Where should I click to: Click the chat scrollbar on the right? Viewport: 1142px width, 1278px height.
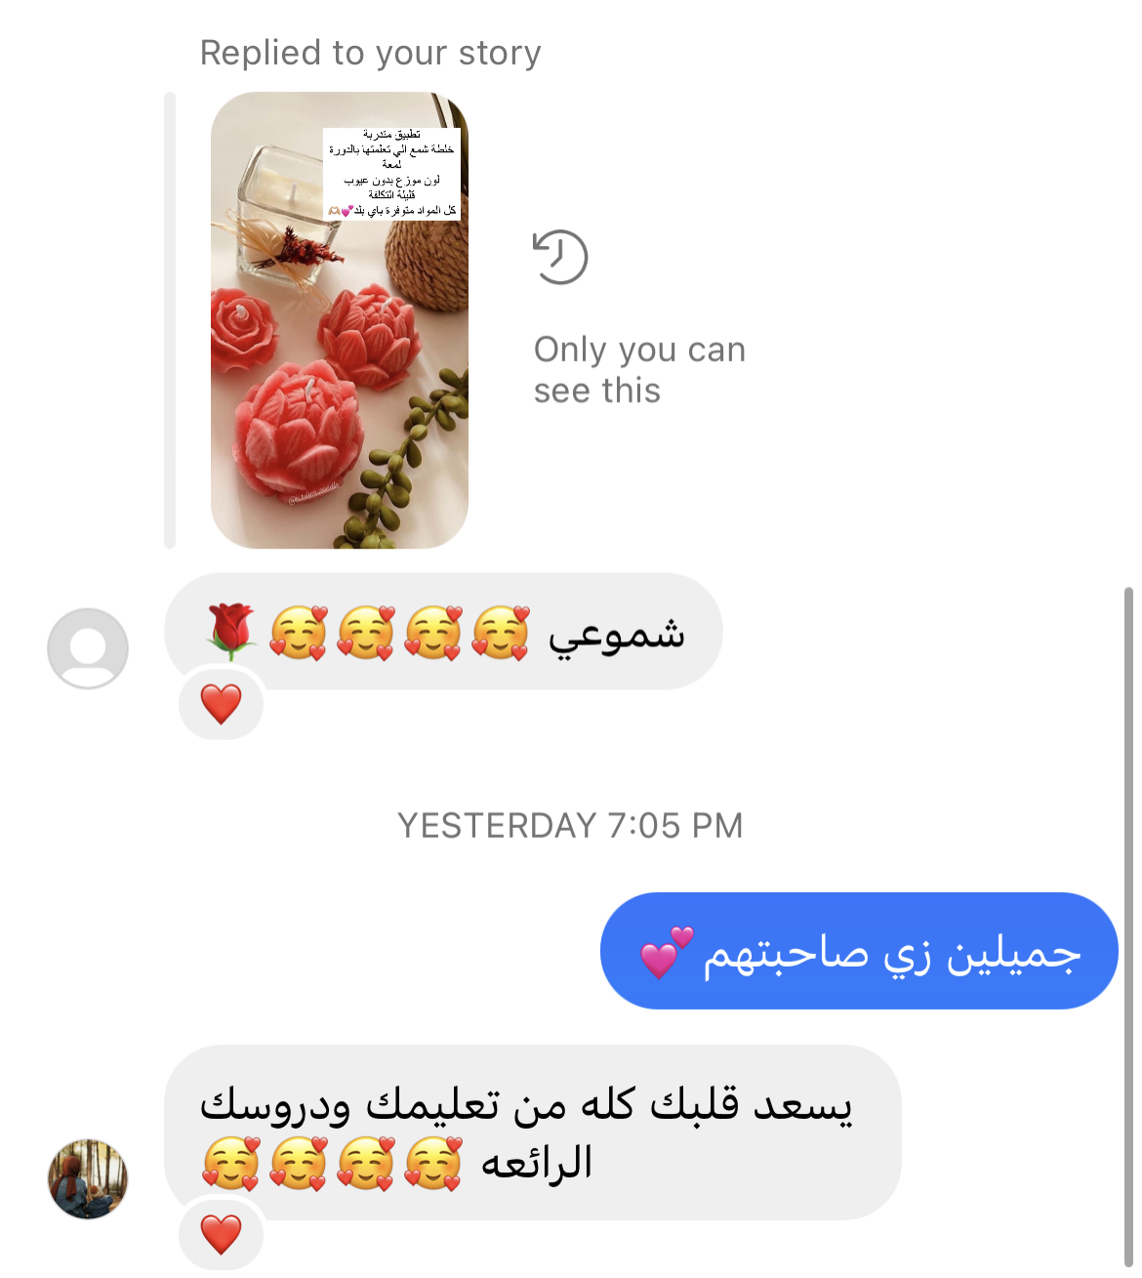(1128, 928)
